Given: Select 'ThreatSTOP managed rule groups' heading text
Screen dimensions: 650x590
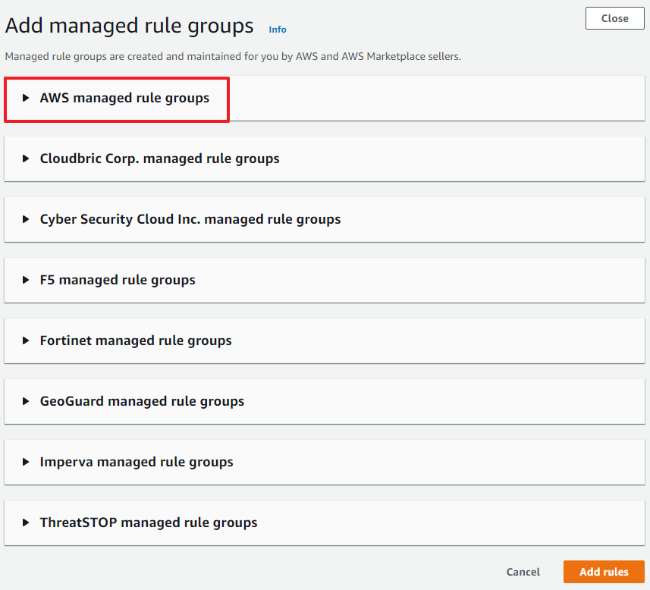Looking at the screenshot, I should pyautogui.click(x=149, y=523).
